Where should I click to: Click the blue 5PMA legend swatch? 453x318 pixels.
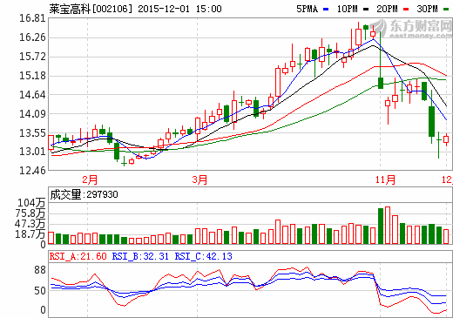(x=326, y=10)
